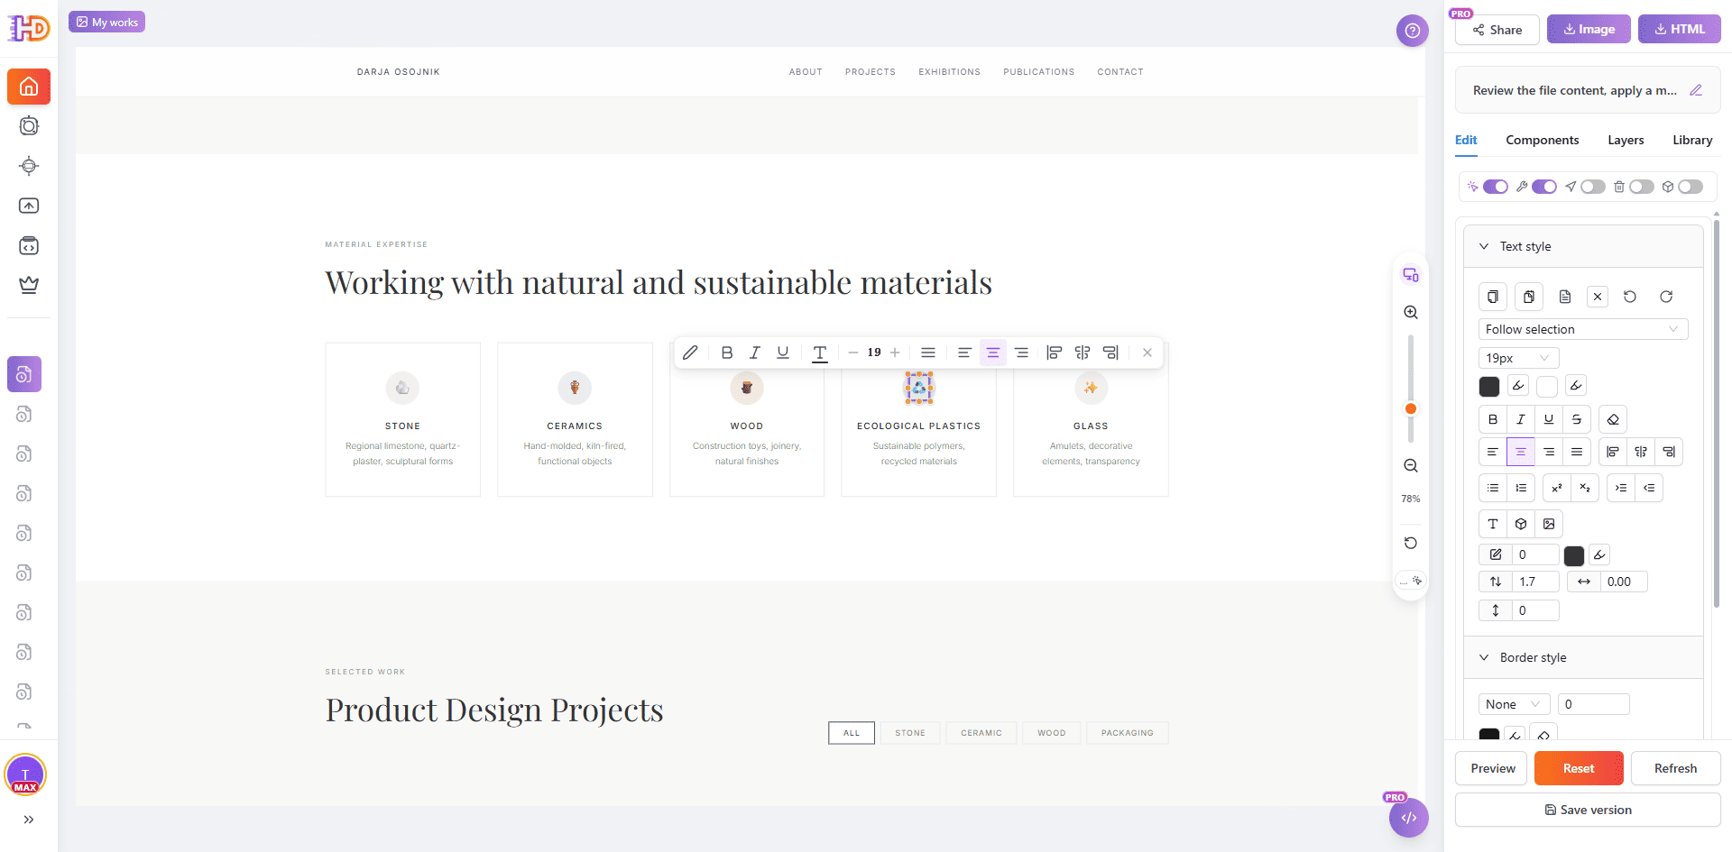Click the zoom out magnifier icon
This screenshot has width=1732, height=852.
(1411, 466)
